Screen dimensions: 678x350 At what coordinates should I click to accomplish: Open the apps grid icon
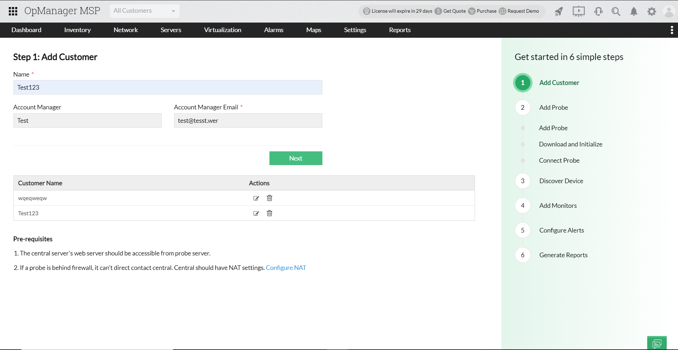[x=13, y=11]
